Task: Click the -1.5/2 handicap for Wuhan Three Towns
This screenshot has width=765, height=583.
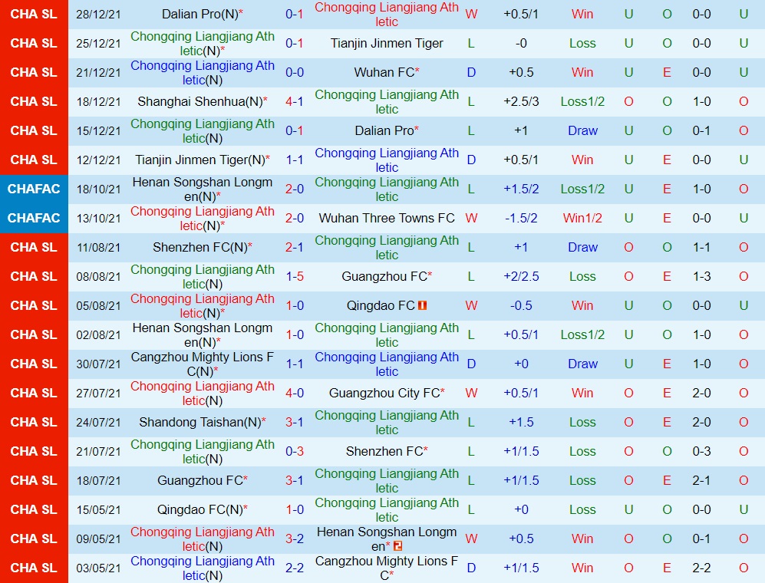Action: pos(522,218)
